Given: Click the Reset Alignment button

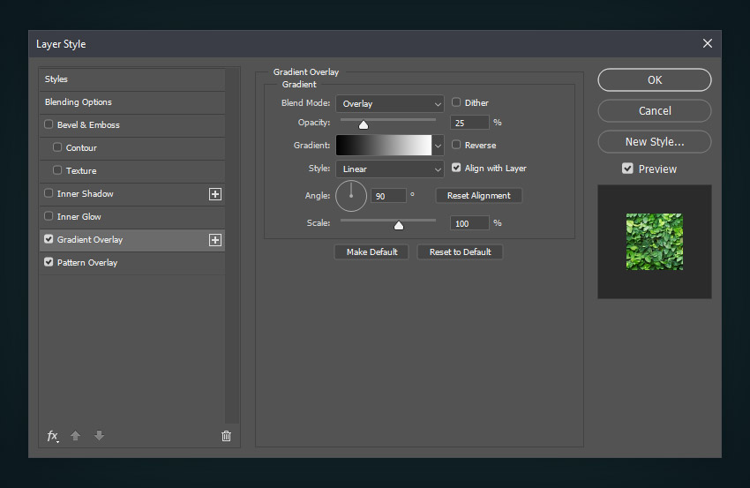Looking at the screenshot, I should pos(478,196).
